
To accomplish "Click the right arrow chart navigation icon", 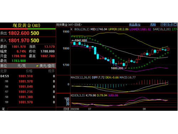I will coord(167,24).
